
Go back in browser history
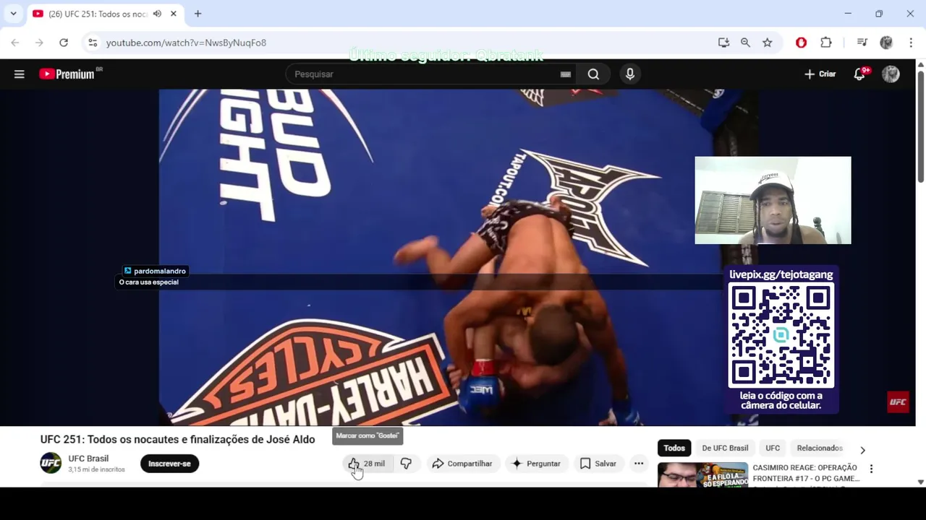click(15, 43)
